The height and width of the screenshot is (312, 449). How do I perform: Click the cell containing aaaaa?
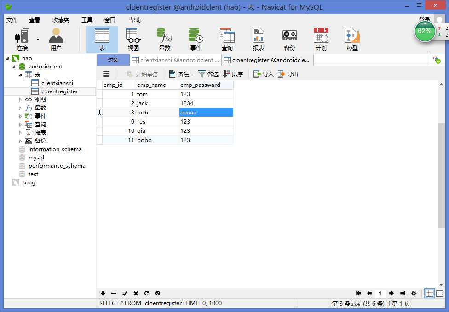206,113
